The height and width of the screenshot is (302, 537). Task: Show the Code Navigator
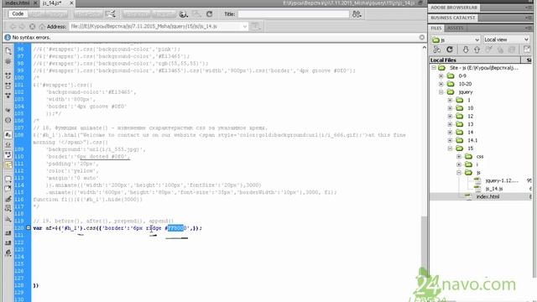(8, 61)
